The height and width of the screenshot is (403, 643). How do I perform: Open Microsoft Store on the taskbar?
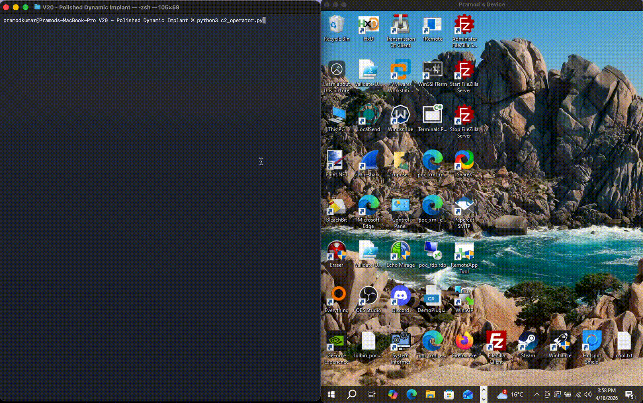(x=449, y=395)
